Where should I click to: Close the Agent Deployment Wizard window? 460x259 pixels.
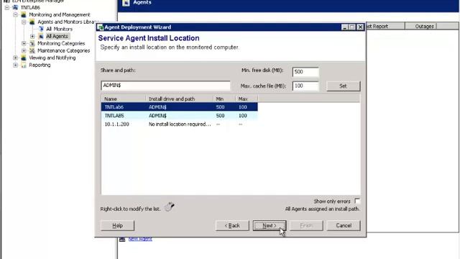pyautogui.click(x=361, y=27)
